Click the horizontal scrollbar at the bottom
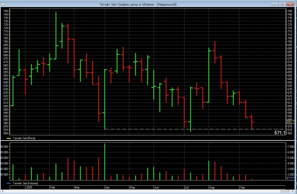 148,192
